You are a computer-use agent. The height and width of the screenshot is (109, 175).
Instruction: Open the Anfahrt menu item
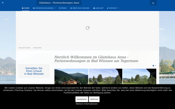(x=98, y=8)
